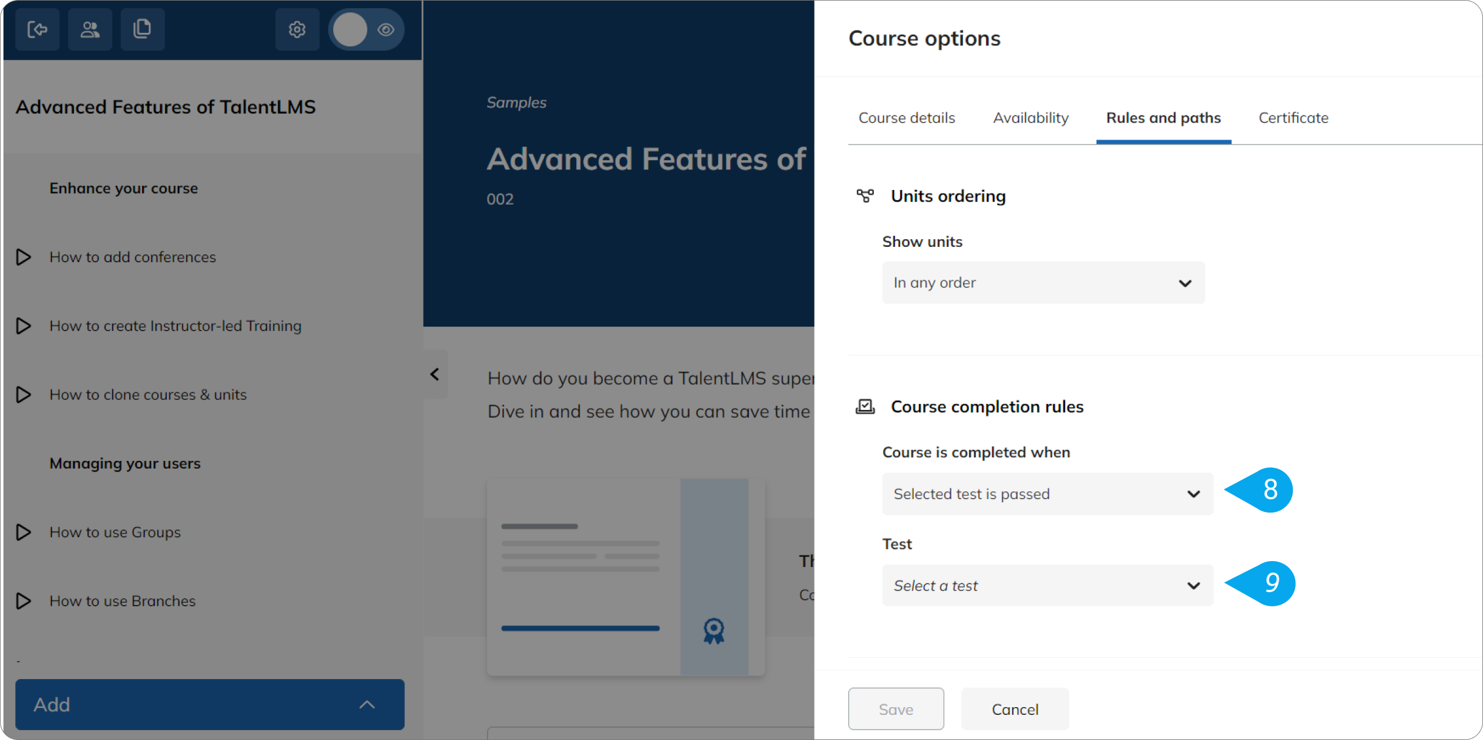Screen dimensions: 1483x740
Task: Click the clone course copy icon
Action: pos(142,29)
